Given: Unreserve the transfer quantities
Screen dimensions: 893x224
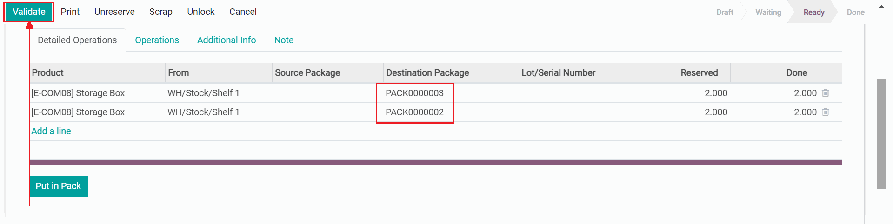Looking at the screenshot, I should [x=114, y=12].
